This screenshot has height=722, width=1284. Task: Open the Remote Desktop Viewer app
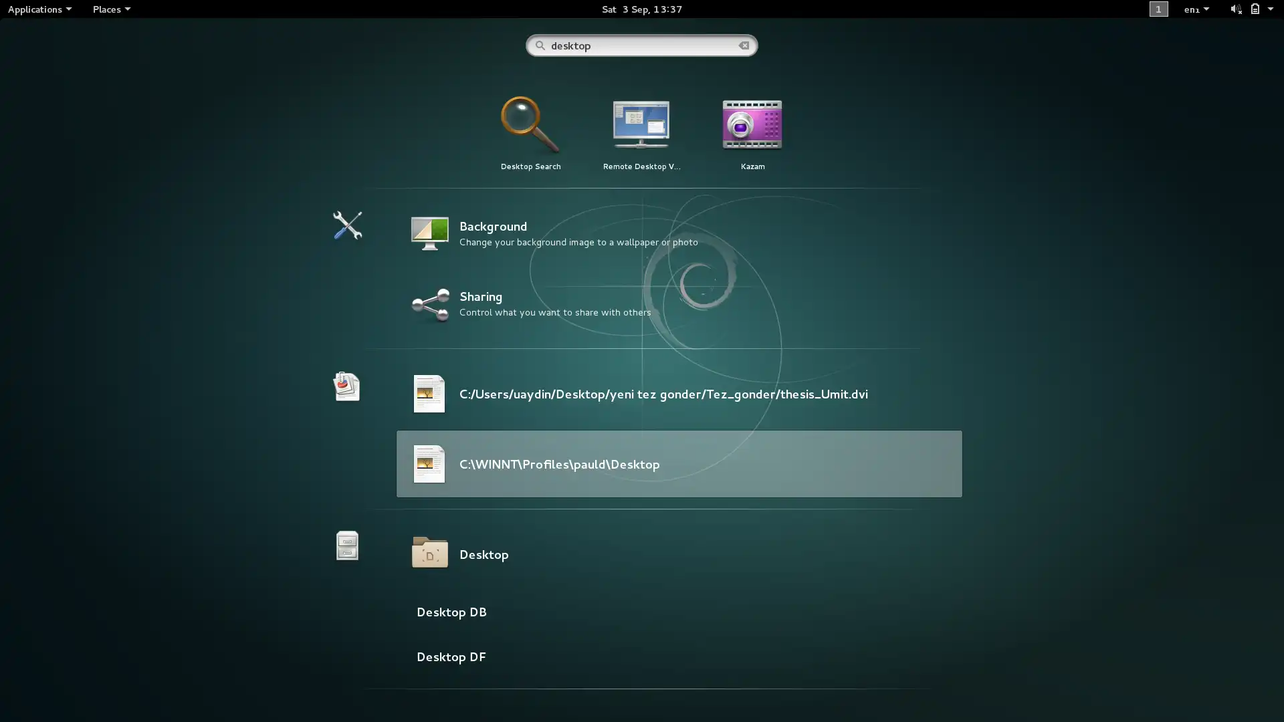641,134
